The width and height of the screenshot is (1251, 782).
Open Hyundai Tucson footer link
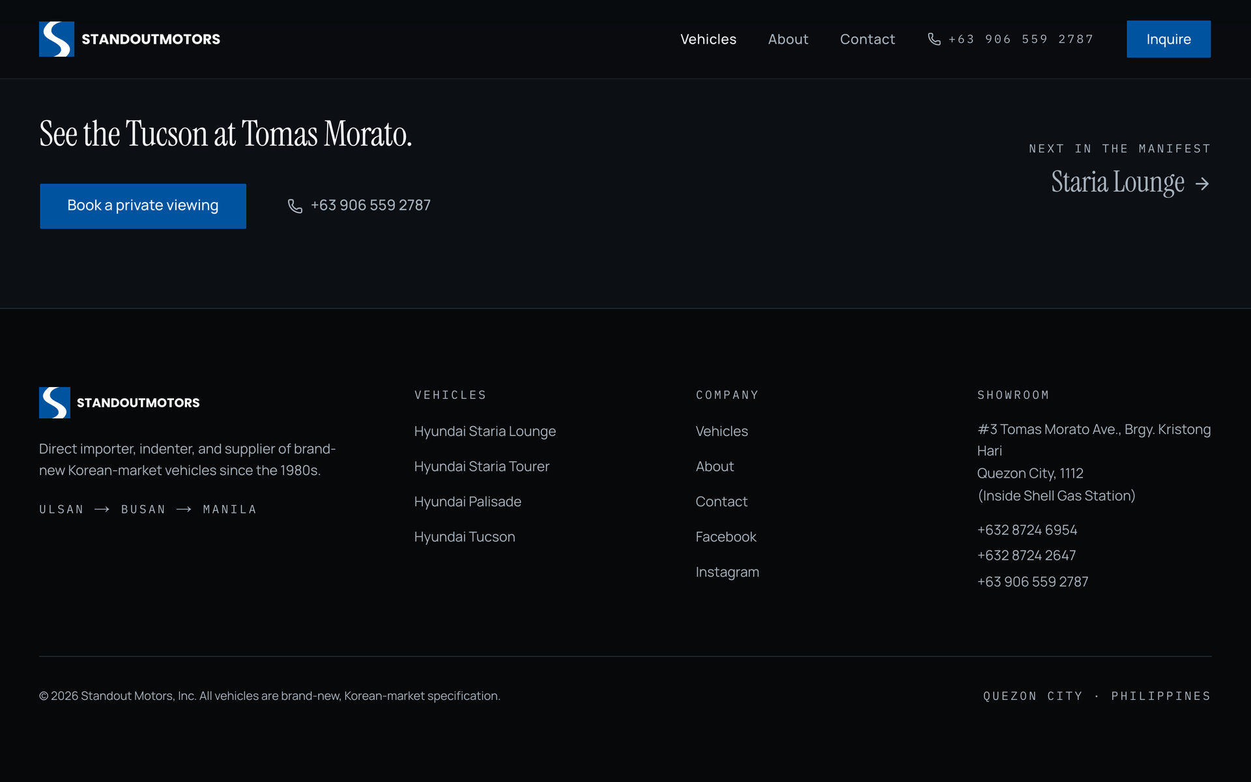coord(465,537)
